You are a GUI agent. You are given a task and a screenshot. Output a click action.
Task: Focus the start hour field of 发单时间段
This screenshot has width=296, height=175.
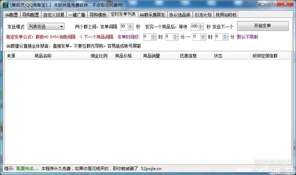tap(147, 37)
